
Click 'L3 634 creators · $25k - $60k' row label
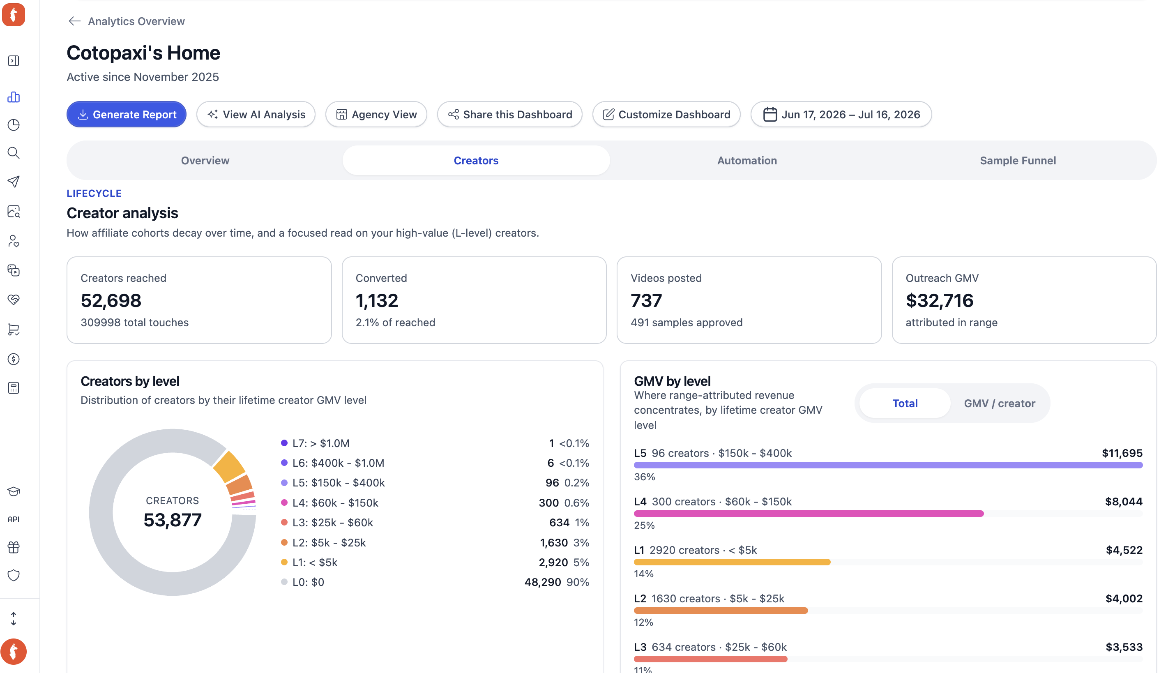tap(710, 647)
